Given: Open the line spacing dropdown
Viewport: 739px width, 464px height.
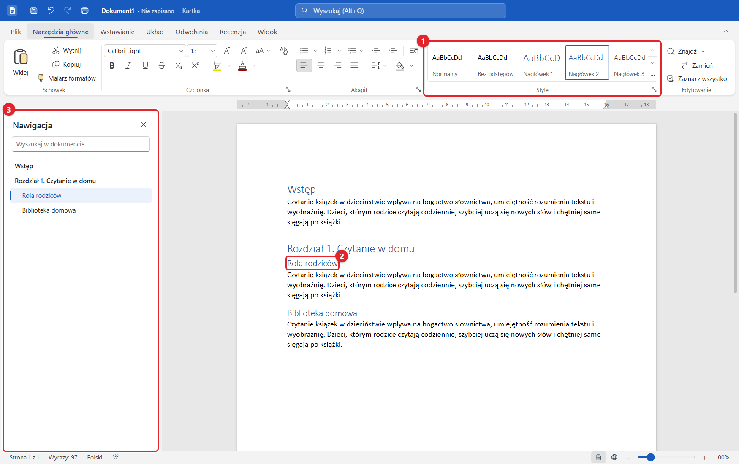Looking at the screenshot, I should tap(379, 65).
